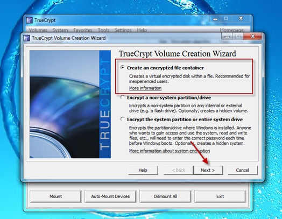Click Dismount All in TrueCrypt window

coord(165,196)
